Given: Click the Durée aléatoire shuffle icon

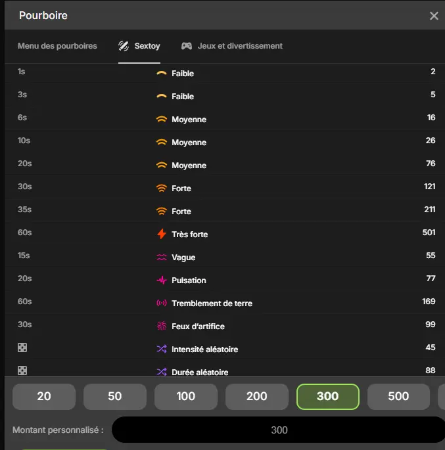Looking at the screenshot, I should [x=162, y=372].
